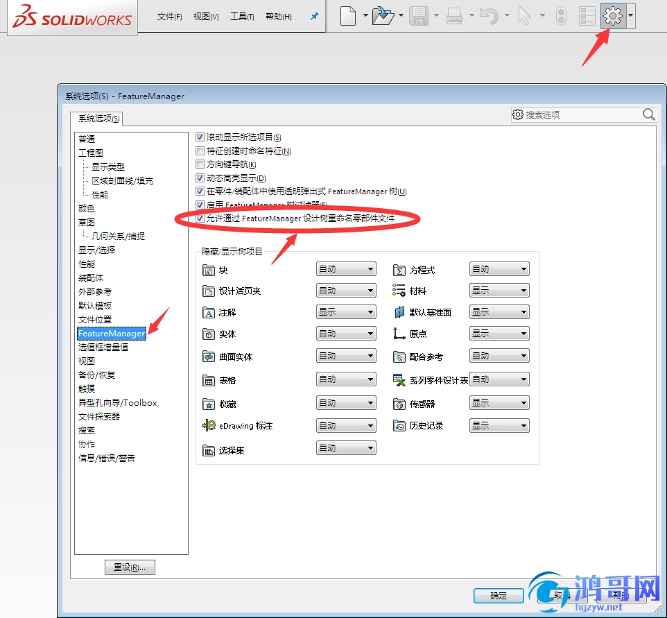This screenshot has height=618, width=667.
Task: Select 显示类型 under 工程图
Action: (108, 166)
